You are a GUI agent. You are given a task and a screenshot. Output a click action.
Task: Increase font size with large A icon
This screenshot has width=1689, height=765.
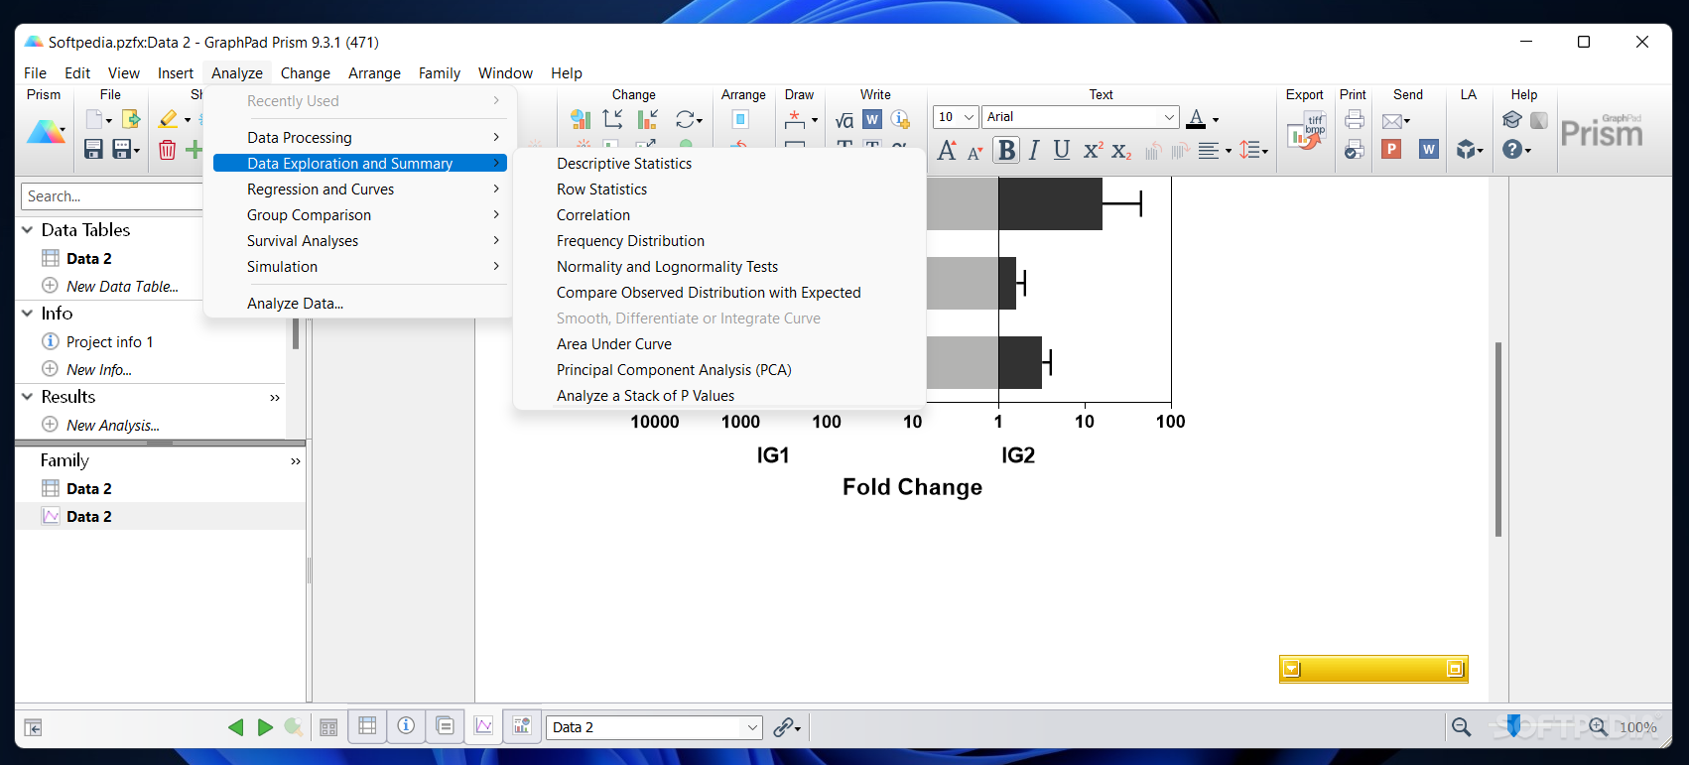click(x=947, y=150)
